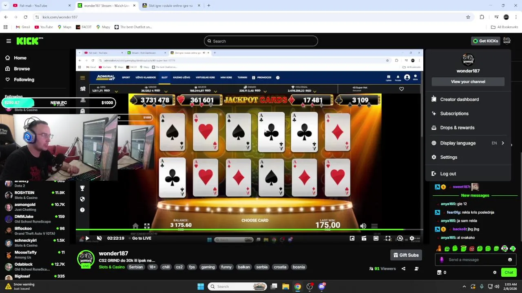Open the Kick hamburger sidebar menu
The width and height of the screenshot is (522, 293).
click(9, 41)
